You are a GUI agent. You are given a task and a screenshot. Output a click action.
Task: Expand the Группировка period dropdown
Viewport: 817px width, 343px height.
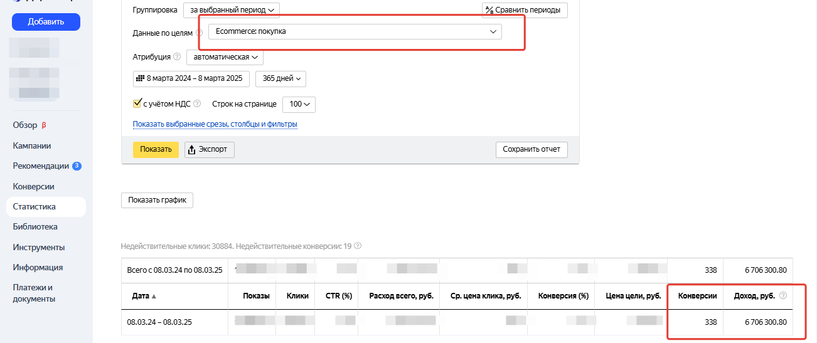pos(231,10)
